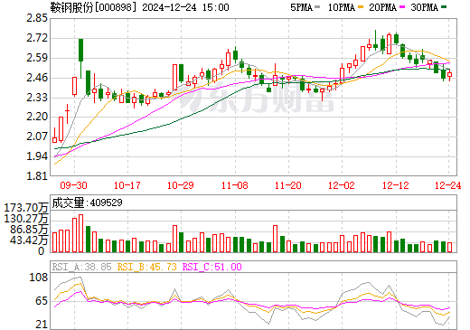Click the 2.85 price axis label
470x330 pixels.
[37, 18]
